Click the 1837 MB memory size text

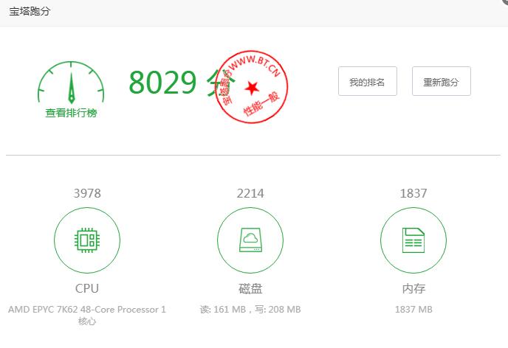click(413, 310)
